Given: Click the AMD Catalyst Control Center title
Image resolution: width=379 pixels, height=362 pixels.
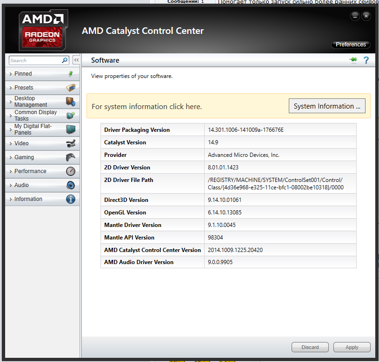Looking at the screenshot, I should [143, 31].
